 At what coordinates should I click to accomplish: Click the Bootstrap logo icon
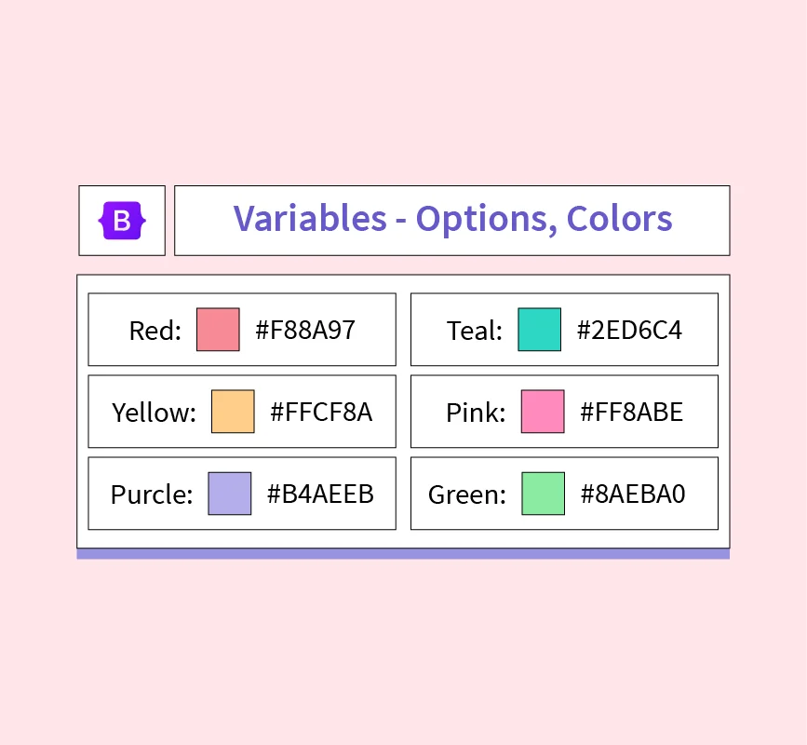coord(122,221)
